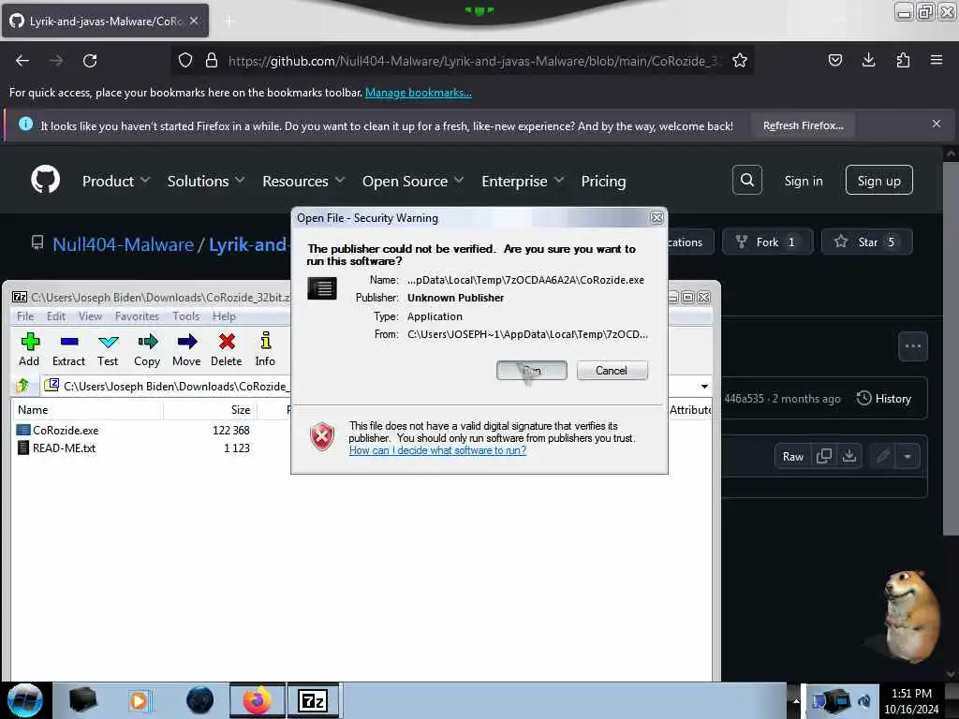Click the GitHub logo
The image size is (959, 719).
coord(45,179)
